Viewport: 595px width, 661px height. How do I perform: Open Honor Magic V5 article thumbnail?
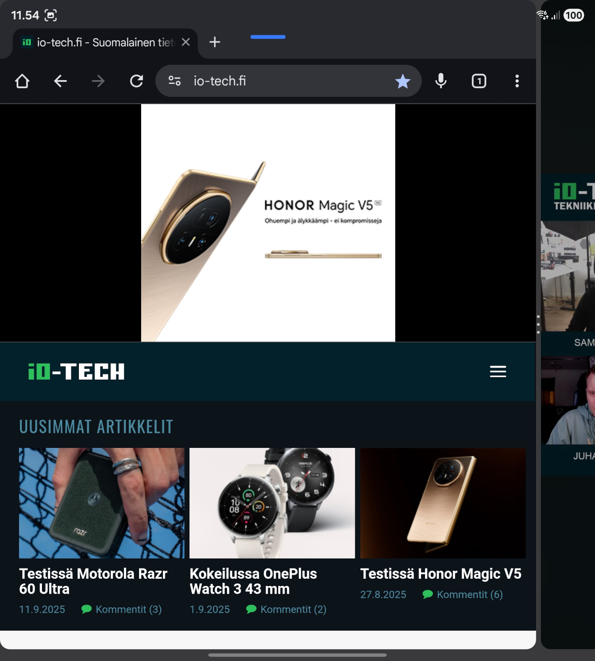[x=443, y=503]
